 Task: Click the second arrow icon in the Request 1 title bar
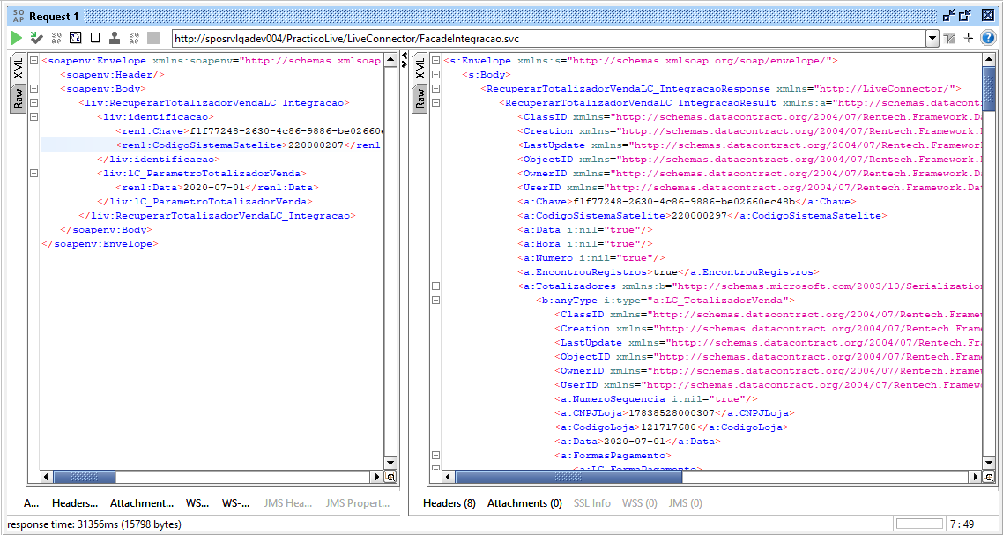pos(965,16)
